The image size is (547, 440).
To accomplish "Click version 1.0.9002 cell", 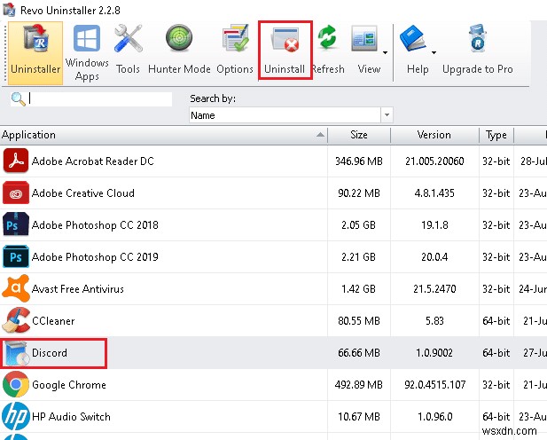I will [x=434, y=353].
